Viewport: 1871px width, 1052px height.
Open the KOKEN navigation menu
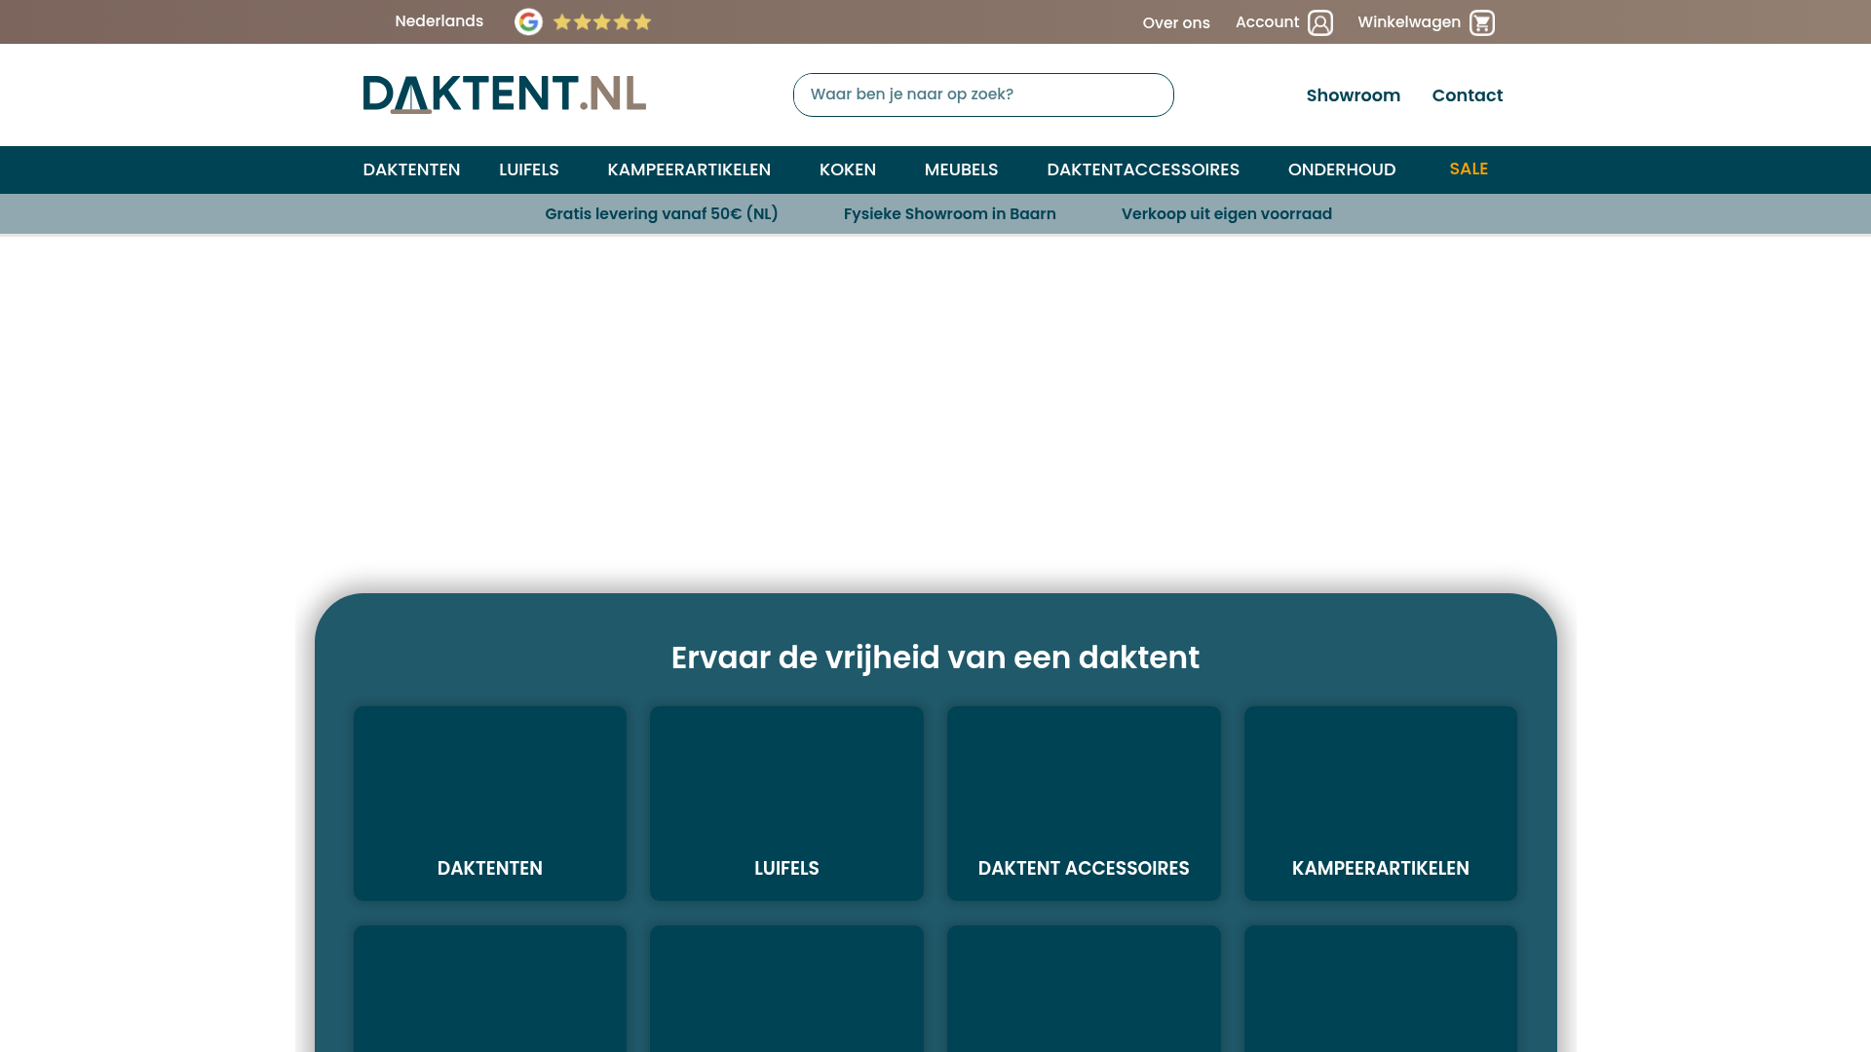(848, 169)
